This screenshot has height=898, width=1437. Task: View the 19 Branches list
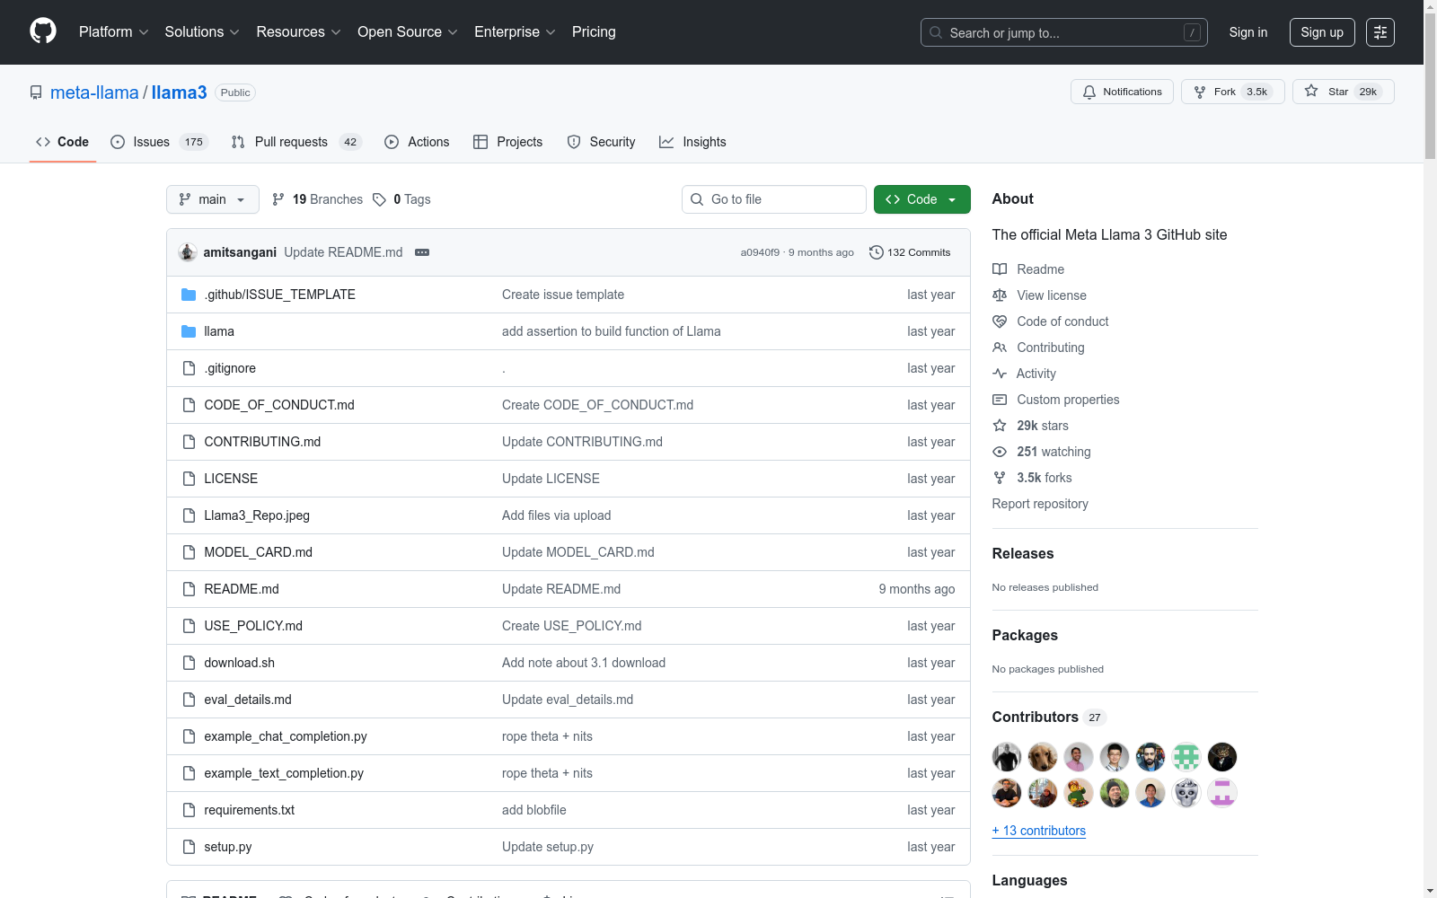[317, 199]
